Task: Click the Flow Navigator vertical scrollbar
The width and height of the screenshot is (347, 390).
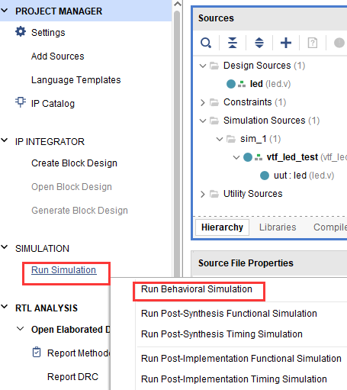Action: [x=177, y=143]
